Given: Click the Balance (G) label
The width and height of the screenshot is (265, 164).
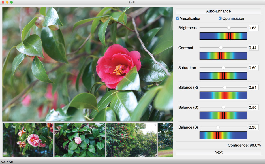Looking at the screenshot, I should (x=188, y=107).
